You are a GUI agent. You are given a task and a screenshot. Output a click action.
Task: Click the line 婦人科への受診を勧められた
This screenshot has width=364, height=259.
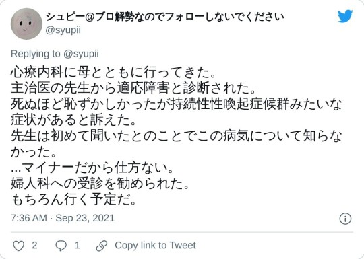point(100,183)
